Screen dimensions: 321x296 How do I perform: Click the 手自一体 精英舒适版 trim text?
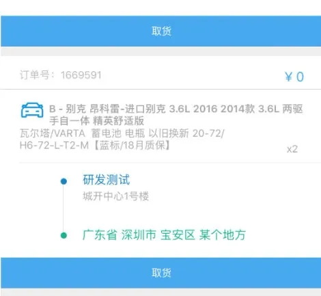[97, 121]
